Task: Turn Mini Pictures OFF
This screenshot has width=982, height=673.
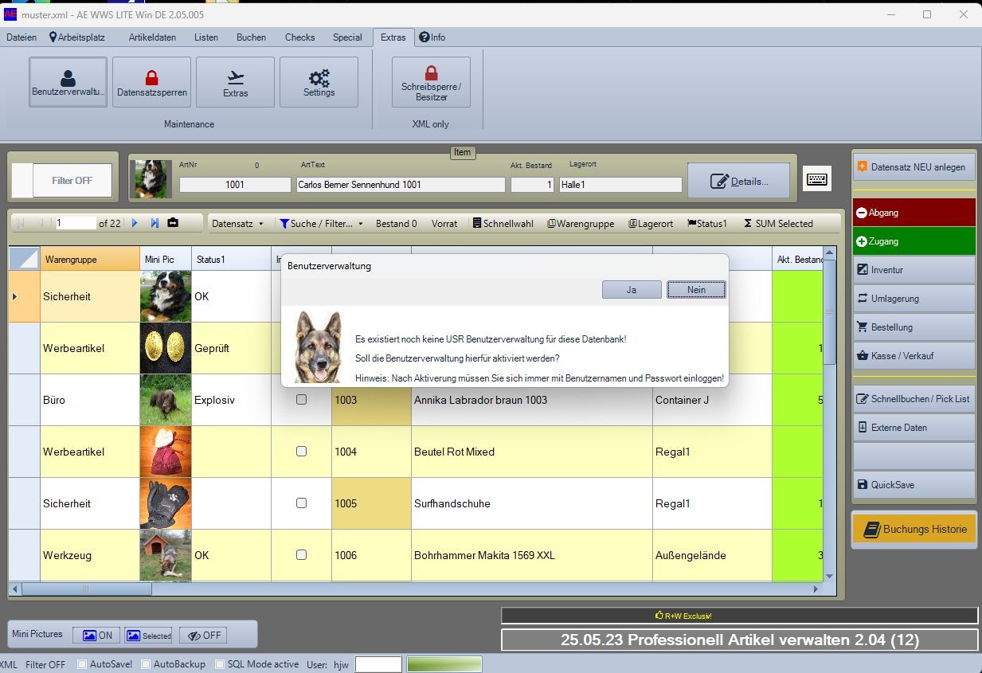Action: click(202, 635)
